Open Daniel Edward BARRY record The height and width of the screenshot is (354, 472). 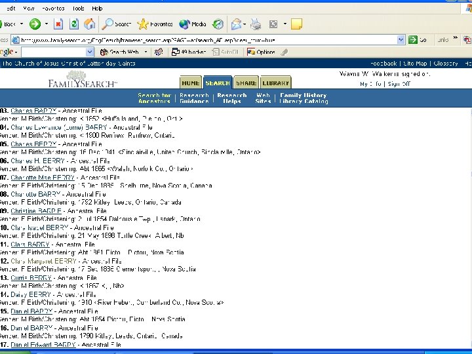43,344
